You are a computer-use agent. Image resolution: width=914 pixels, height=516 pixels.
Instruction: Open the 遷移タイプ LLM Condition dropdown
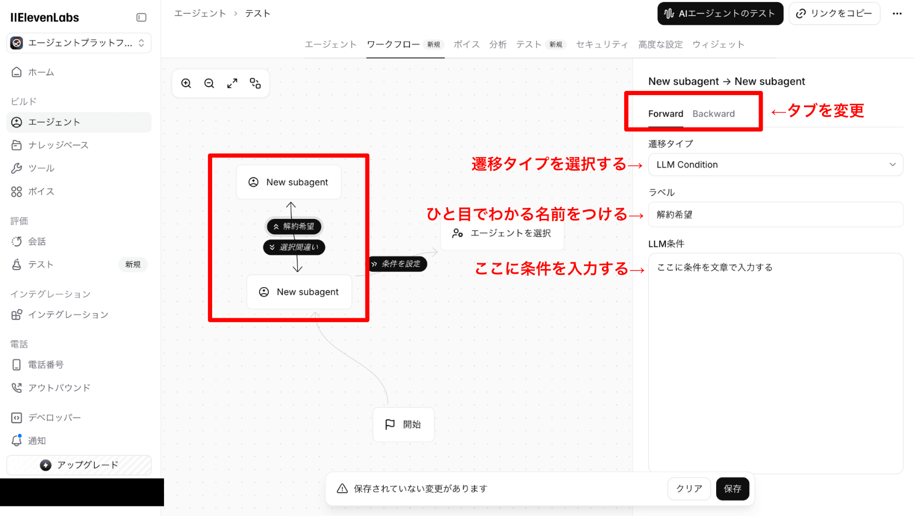[x=775, y=165]
